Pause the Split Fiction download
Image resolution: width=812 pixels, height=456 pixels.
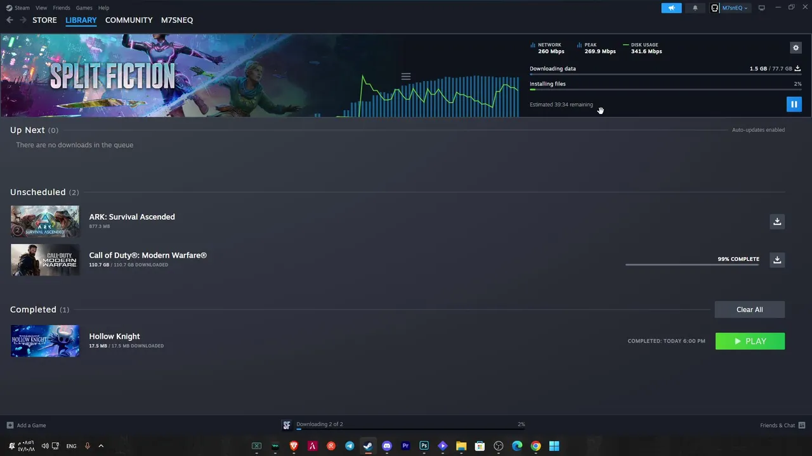click(x=794, y=104)
